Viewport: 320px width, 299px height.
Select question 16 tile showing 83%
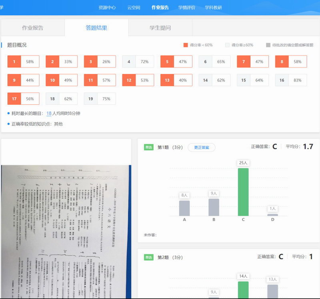pyautogui.click(x=291, y=80)
